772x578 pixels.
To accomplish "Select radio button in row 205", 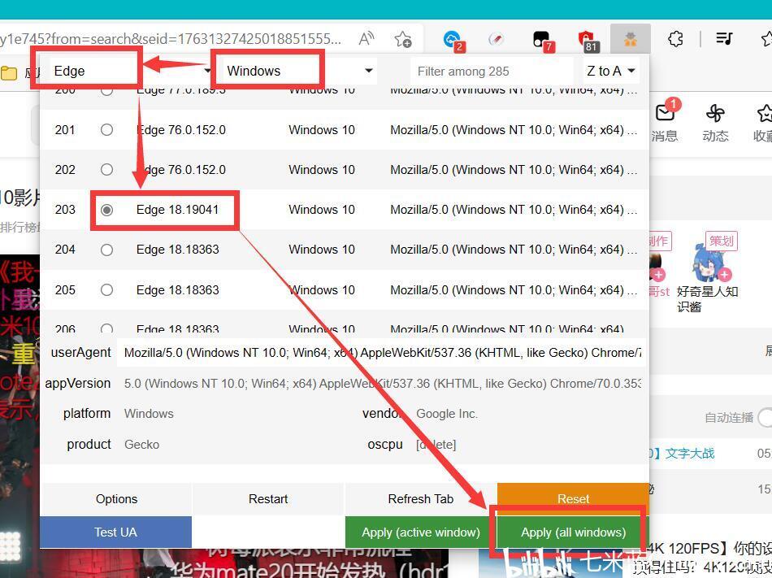I will pyautogui.click(x=106, y=290).
